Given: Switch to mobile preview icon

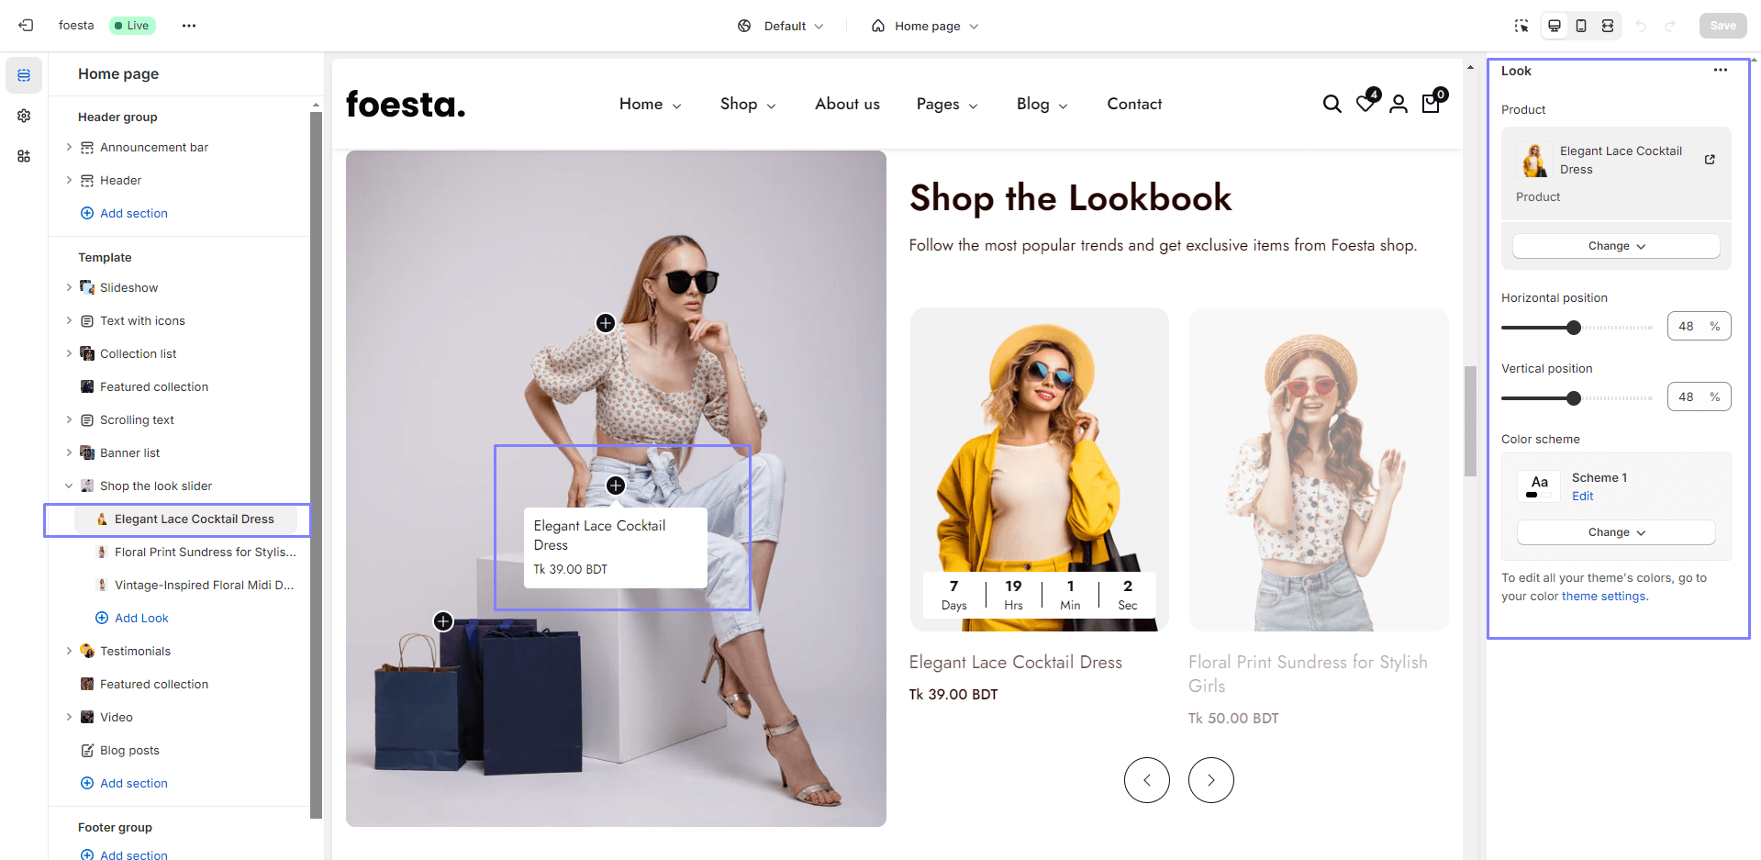Looking at the screenshot, I should [1581, 26].
